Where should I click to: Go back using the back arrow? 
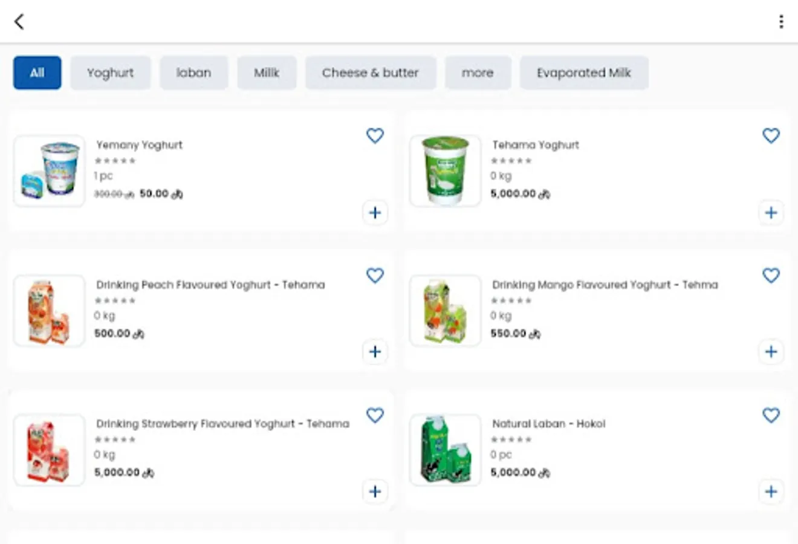tap(19, 22)
